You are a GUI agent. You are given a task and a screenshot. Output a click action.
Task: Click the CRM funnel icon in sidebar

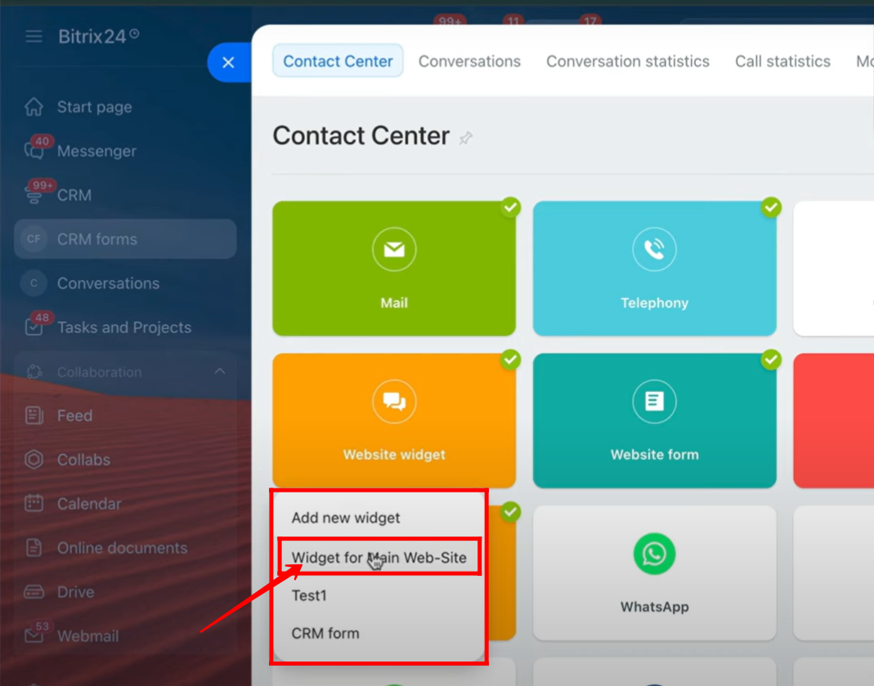coord(34,195)
